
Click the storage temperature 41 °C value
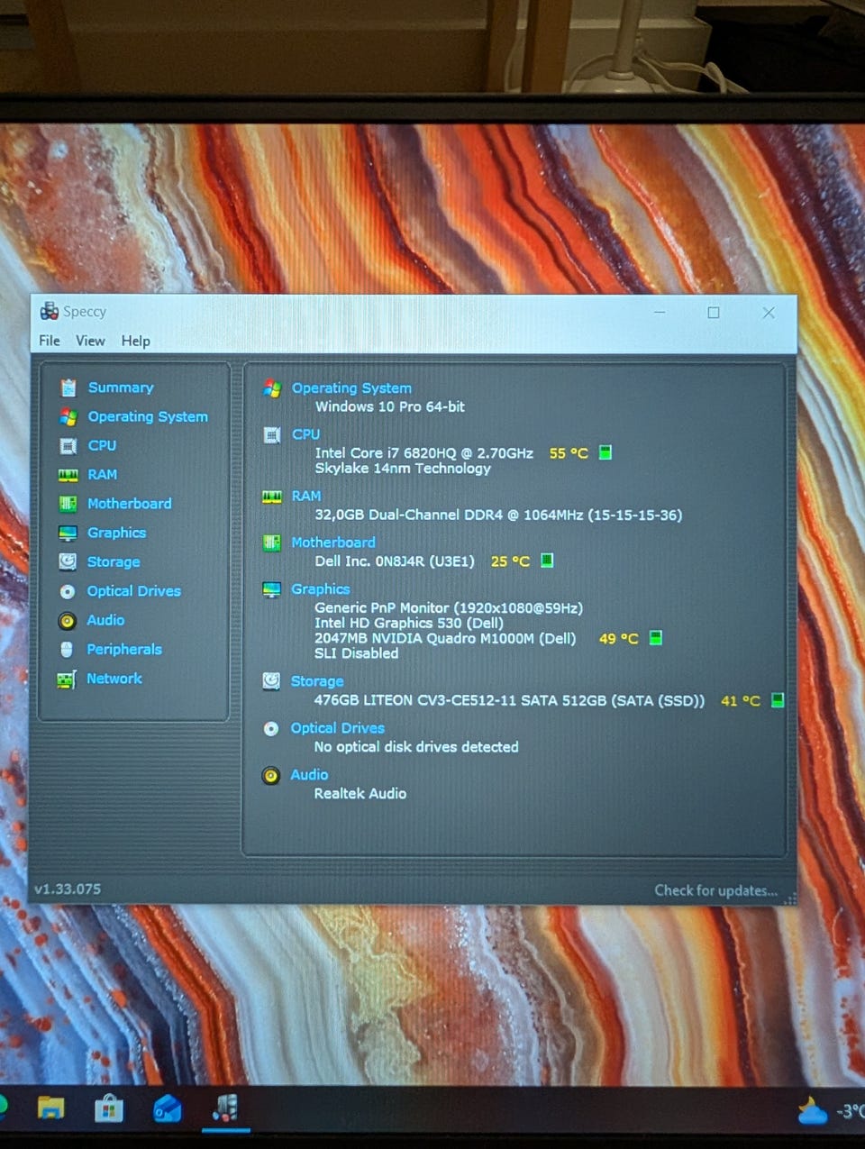(741, 701)
